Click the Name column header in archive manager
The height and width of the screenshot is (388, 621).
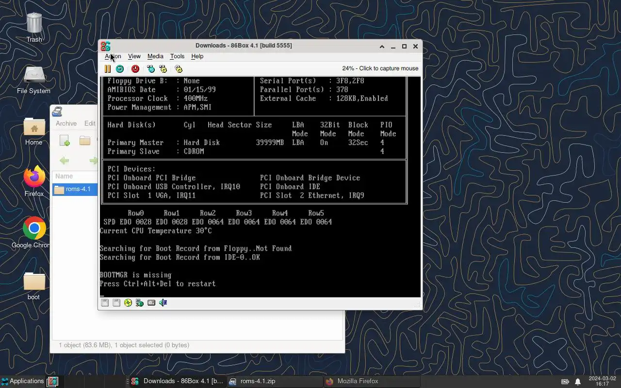tap(75, 177)
